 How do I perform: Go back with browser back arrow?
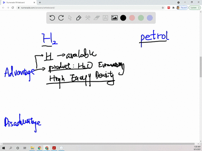coord(3,8)
